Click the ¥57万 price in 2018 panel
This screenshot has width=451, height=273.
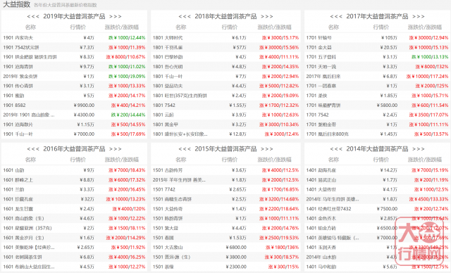(240, 47)
